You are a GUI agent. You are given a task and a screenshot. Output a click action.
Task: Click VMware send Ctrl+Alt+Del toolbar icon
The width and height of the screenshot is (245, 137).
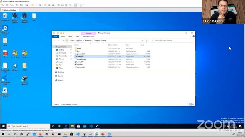(40, 5)
